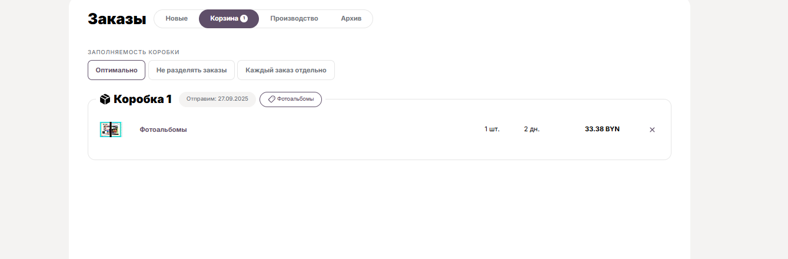
Task: Open the Фотоальбомы order item link
Action: pyautogui.click(x=163, y=129)
